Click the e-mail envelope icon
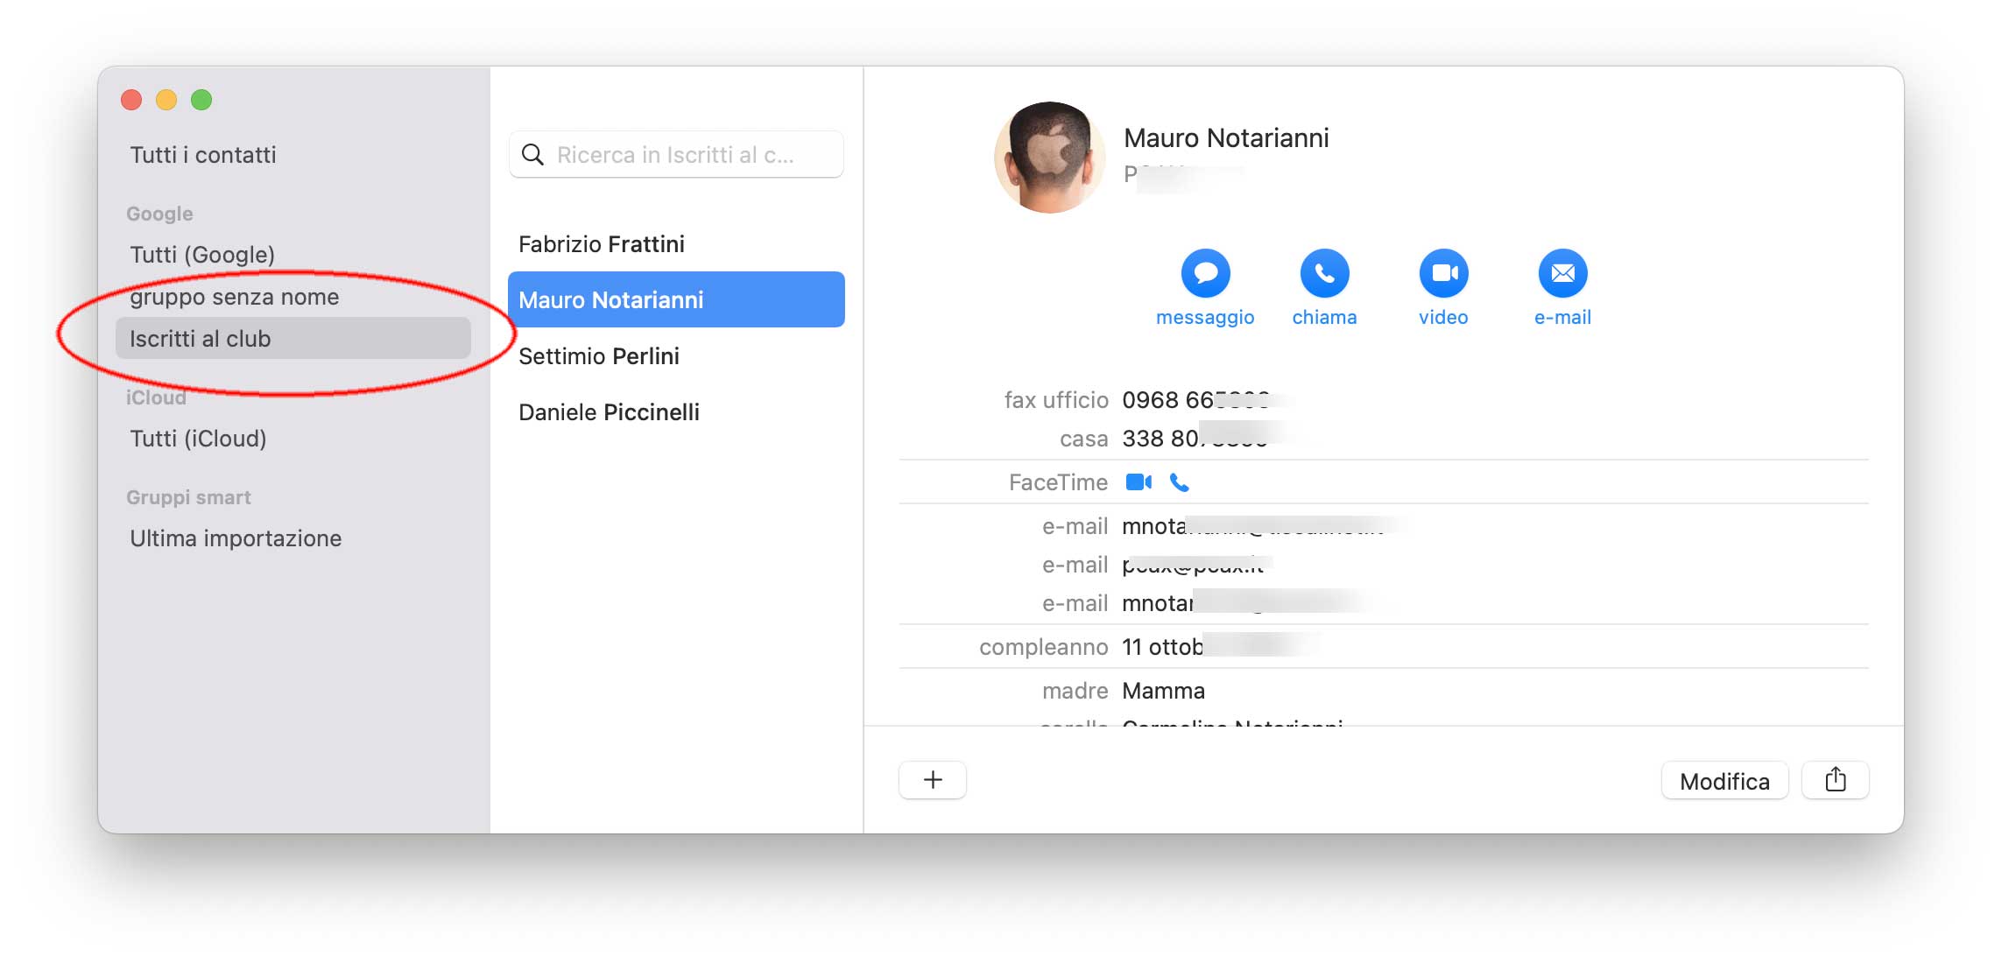Screen dimensions: 2002x963 1562,273
